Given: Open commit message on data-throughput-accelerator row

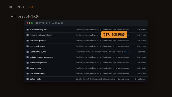Looking at the screenshot, I should 102,57.
